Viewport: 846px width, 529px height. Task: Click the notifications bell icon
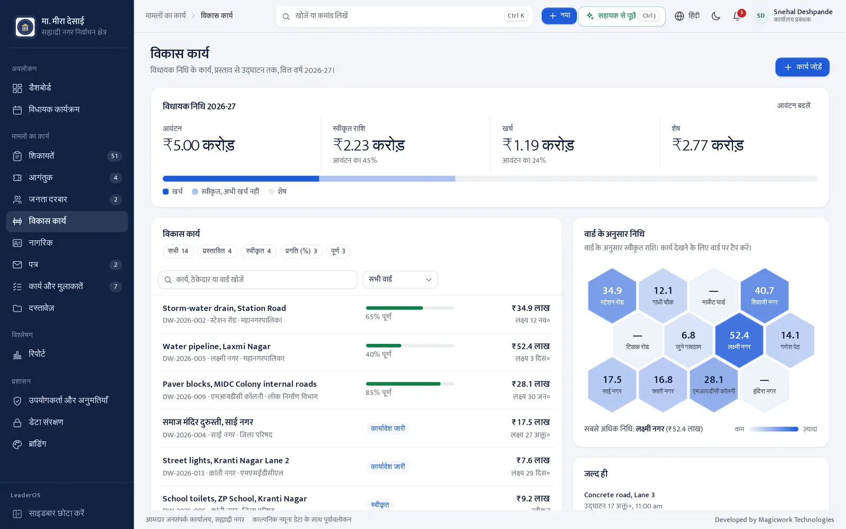coord(737,16)
